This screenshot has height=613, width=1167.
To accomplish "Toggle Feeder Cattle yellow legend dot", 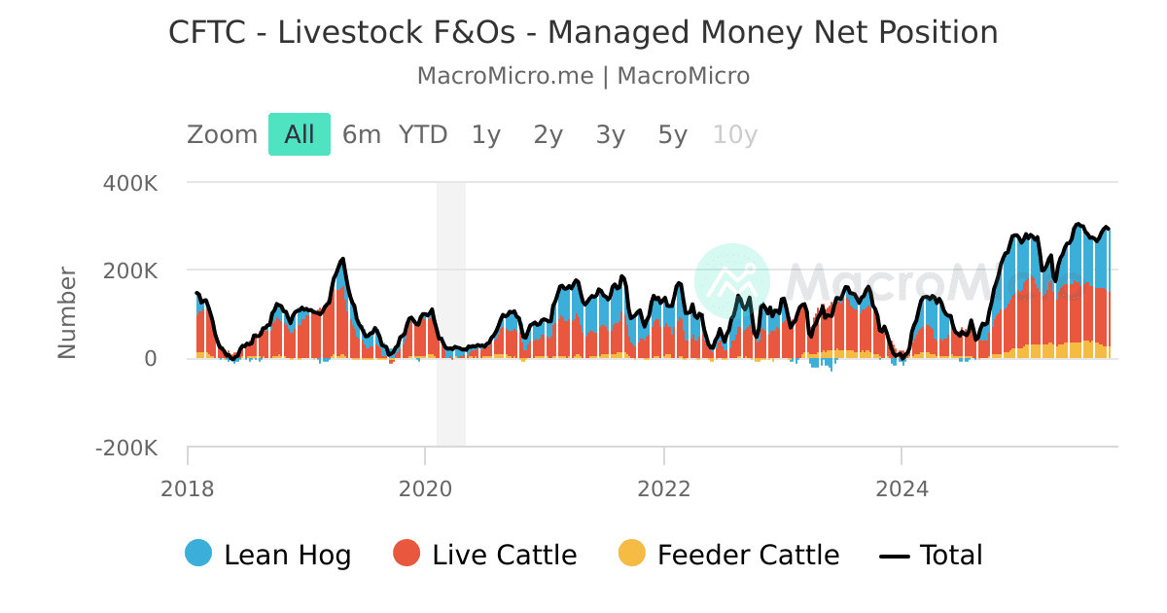I will 631,554.
